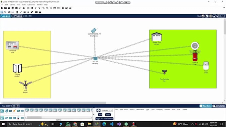Click the Zoom Out magnifier icon
This screenshot has width=226, height=127.
pos(51,8)
